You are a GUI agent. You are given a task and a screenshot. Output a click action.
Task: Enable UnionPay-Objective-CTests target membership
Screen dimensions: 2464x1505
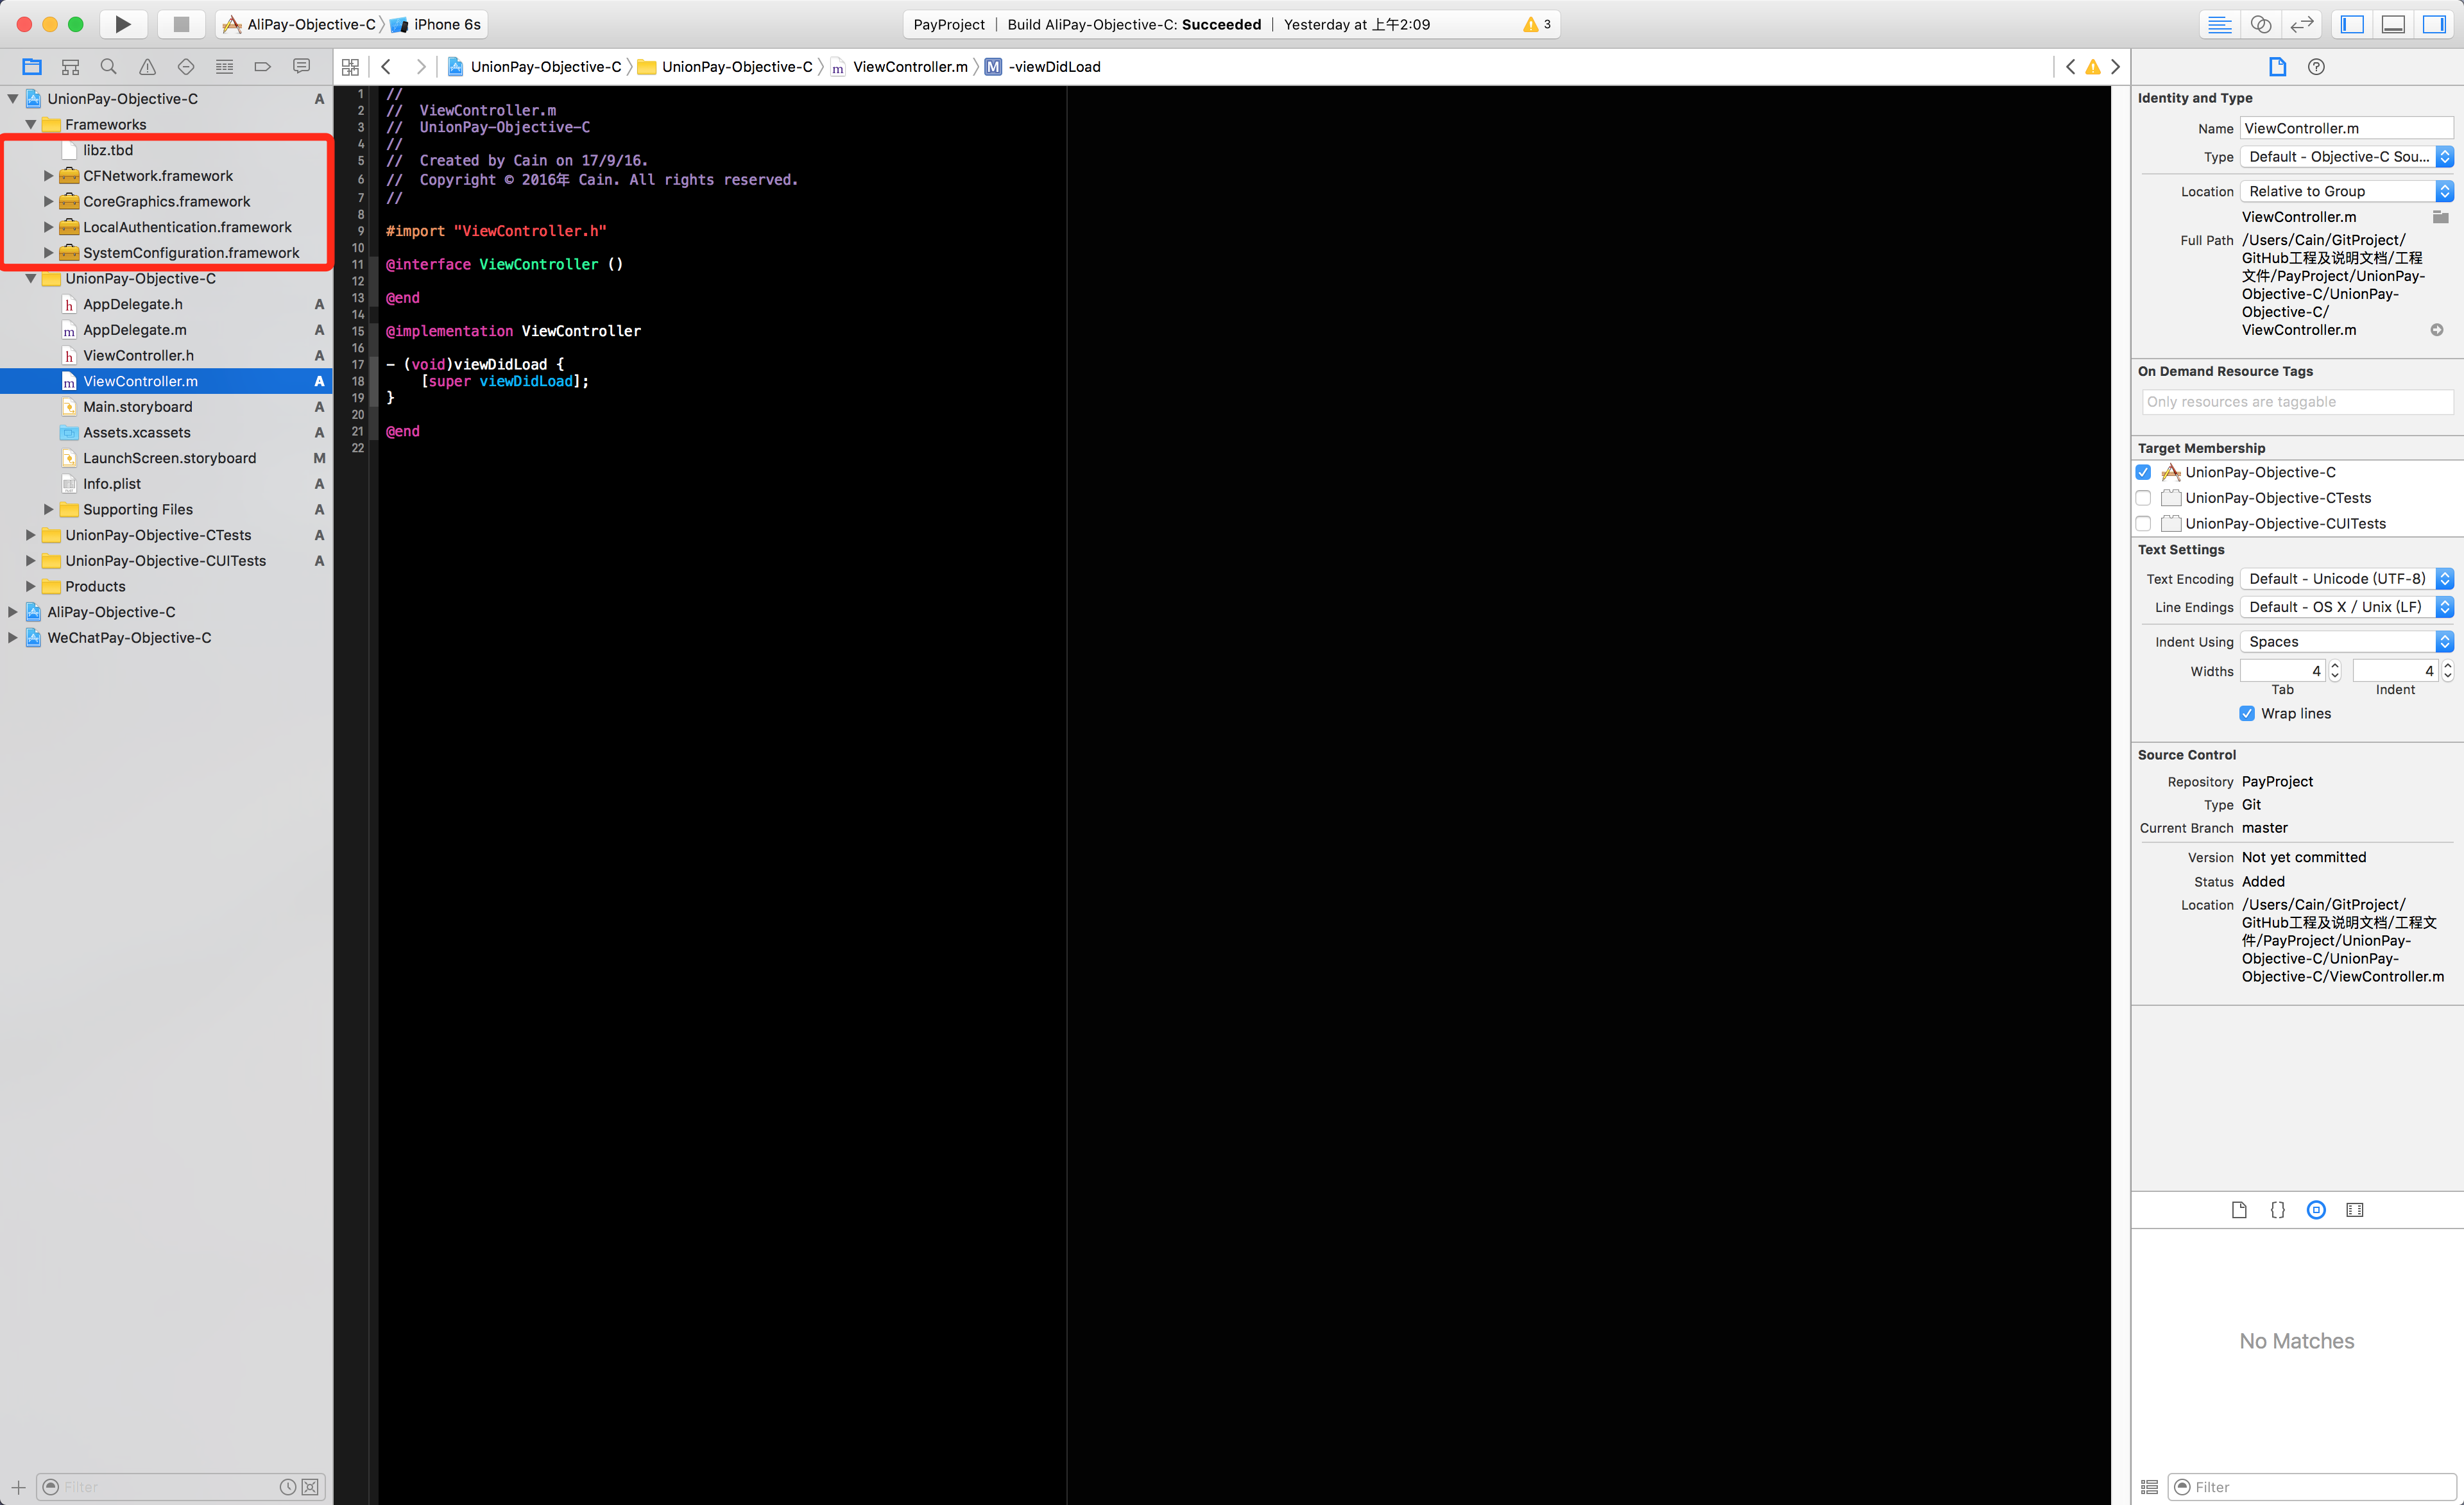[x=2143, y=498]
